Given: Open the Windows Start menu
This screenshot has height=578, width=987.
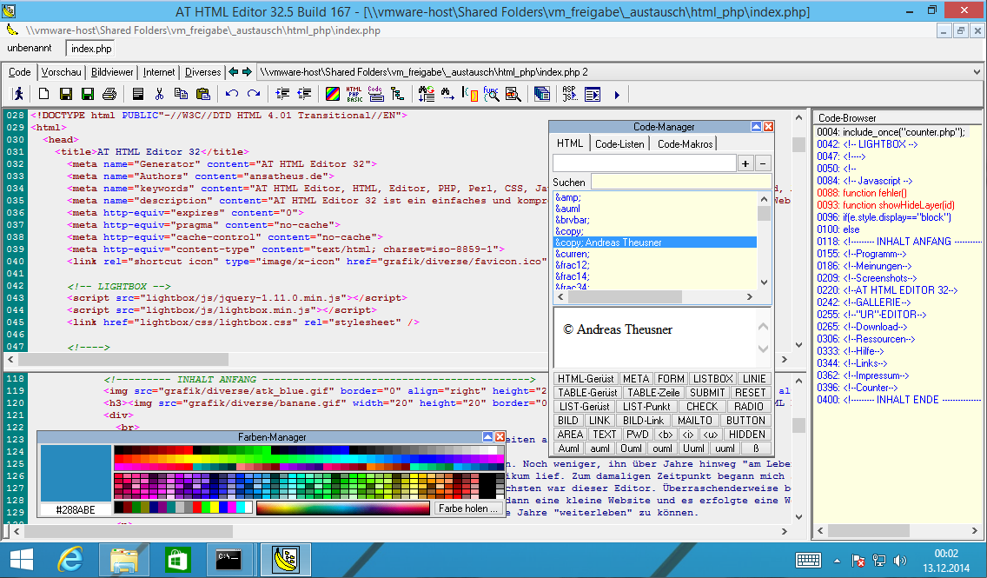Looking at the screenshot, I should 22,560.
